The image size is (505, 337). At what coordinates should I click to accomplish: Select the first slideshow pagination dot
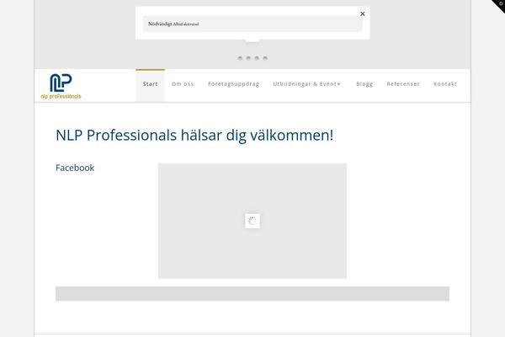[240, 58]
